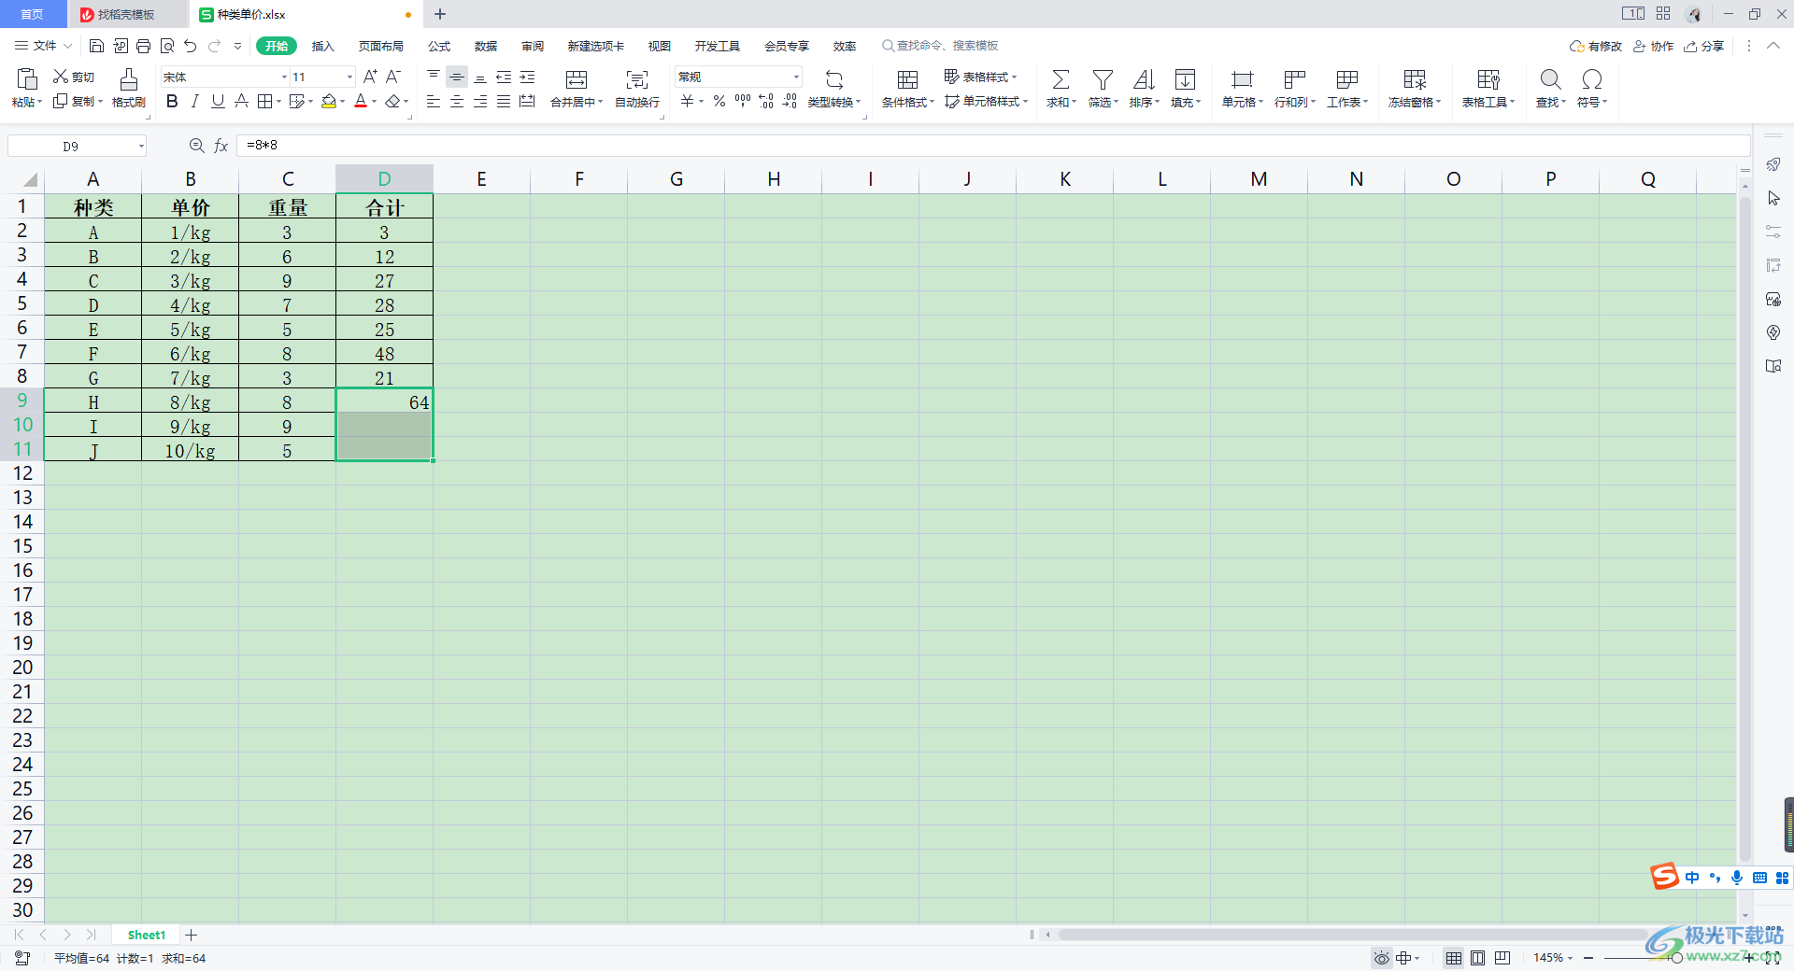Viewport: 1794px width, 971px height.
Task: Click the Collaborate (协作) button
Action: [x=1653, y=46]
